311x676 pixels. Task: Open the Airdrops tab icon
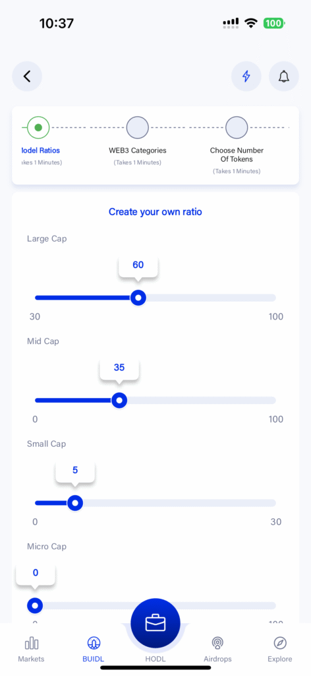(x=217, y=644)
